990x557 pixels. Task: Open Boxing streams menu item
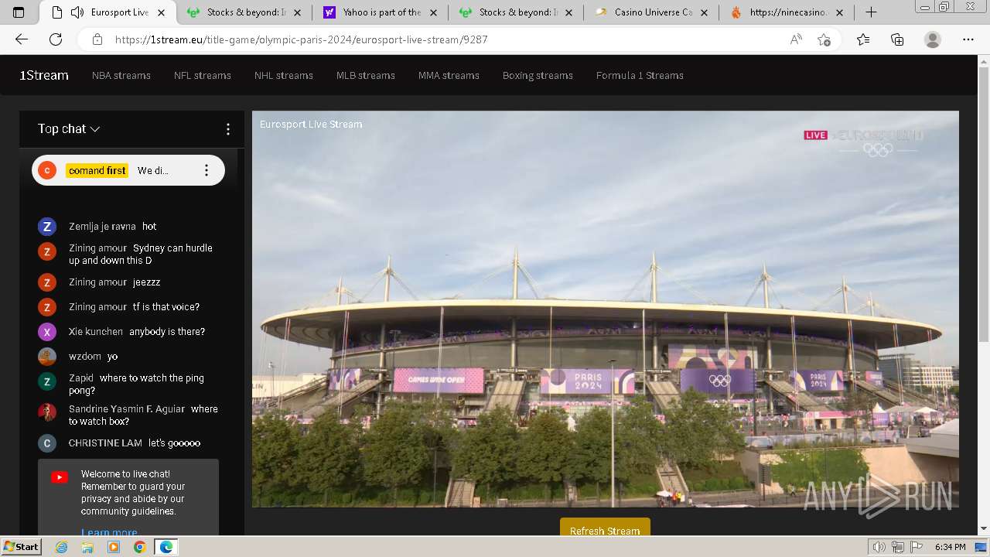coord(538,75)
